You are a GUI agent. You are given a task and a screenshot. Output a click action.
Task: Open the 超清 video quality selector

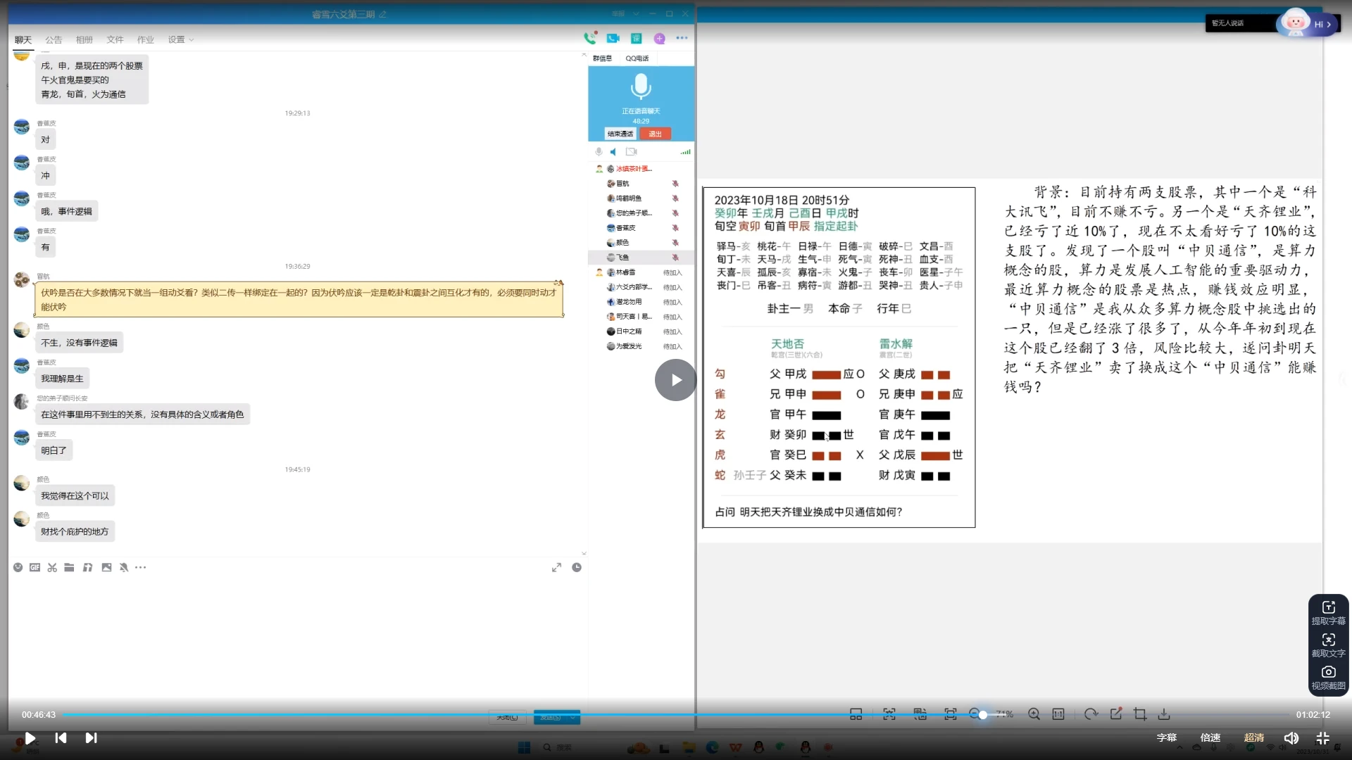[1253, 737]
